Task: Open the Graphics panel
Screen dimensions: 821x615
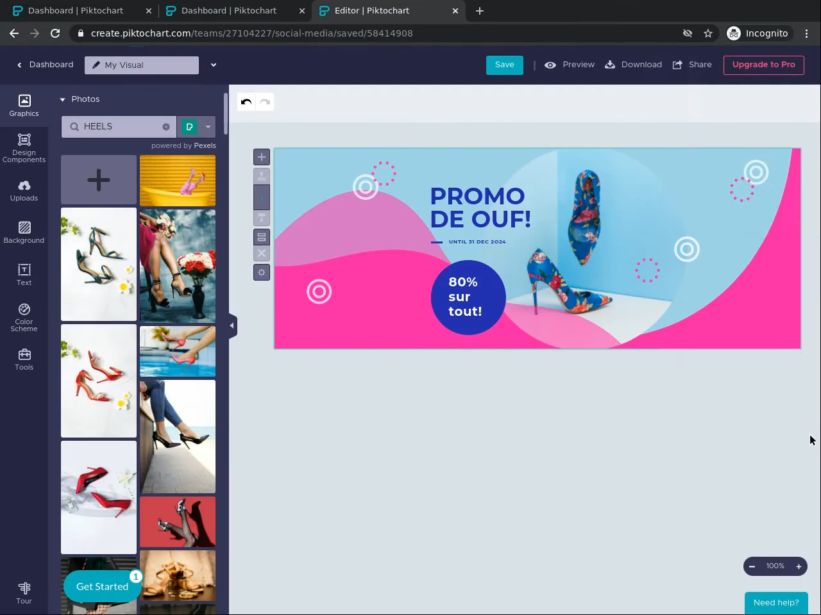Action: point(24,106)
